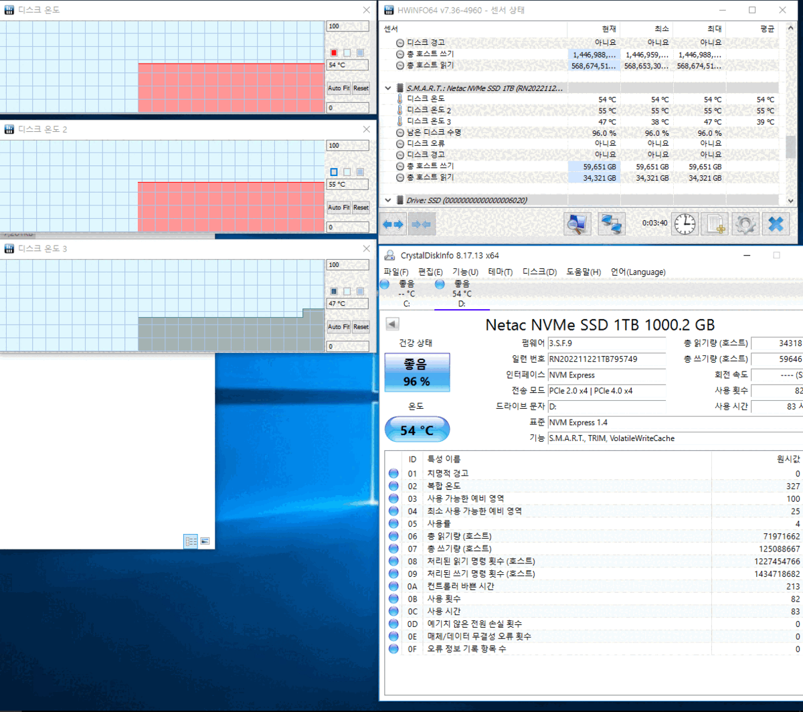Click the maximum value field 100 in 디스크 온도 3

pyautogui.click(x=347, y=265)
